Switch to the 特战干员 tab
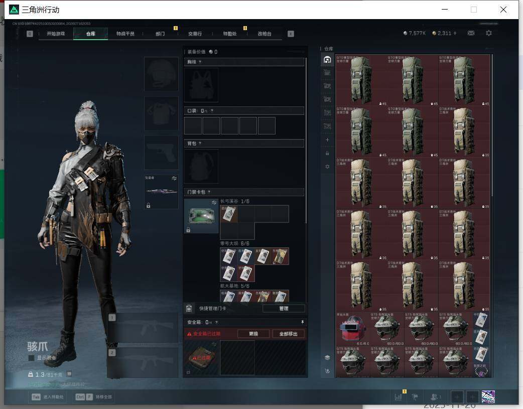This screenshot has height=409, width=523. point(125,34)
